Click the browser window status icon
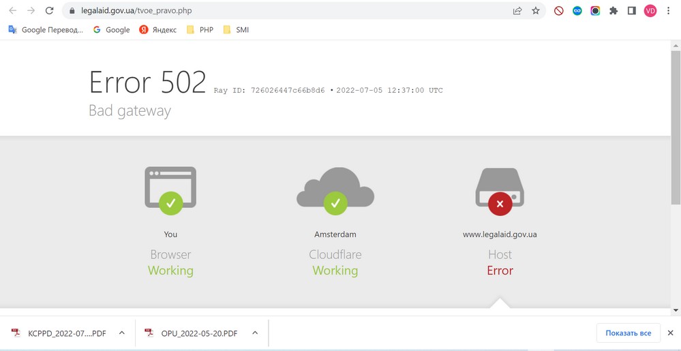 click(170, 191)
